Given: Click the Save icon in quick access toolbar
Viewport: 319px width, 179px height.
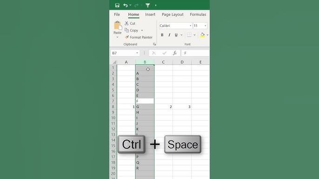Looking at the screenshot, I should click(117, 5).
